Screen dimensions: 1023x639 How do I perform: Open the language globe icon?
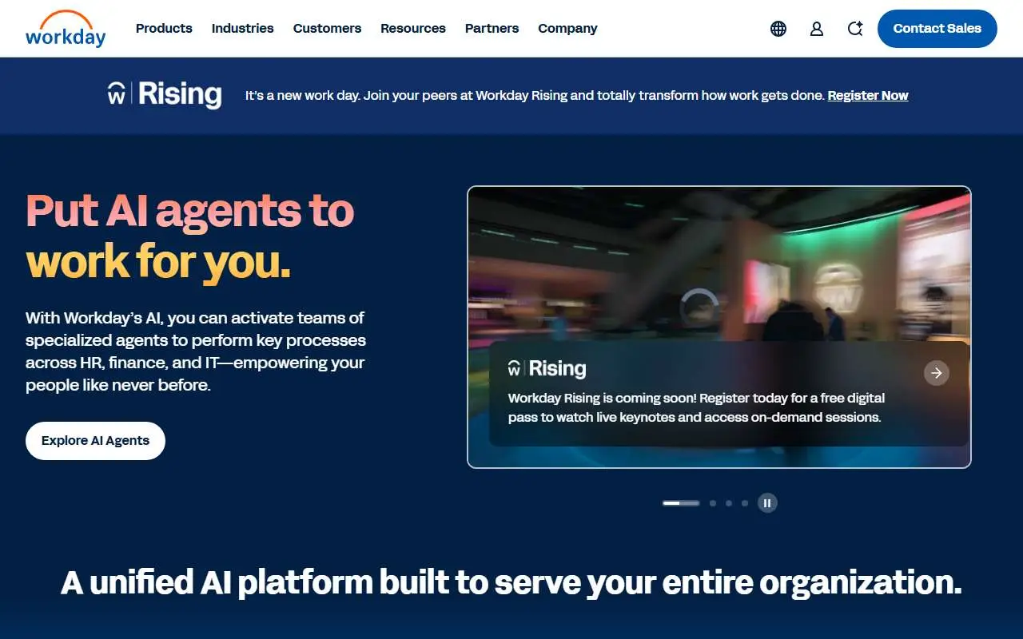click(x=778, y=29)
